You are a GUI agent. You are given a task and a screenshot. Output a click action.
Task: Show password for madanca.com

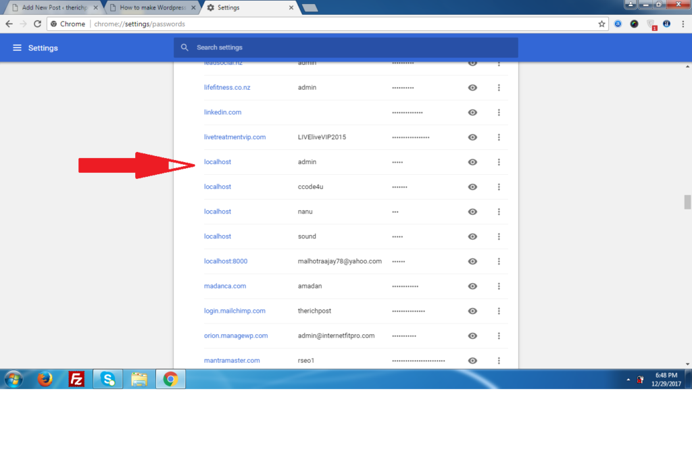coord(472,286)
